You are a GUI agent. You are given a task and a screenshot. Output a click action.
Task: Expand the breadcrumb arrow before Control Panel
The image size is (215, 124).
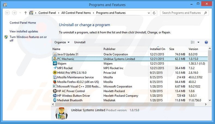pos(36,13)
